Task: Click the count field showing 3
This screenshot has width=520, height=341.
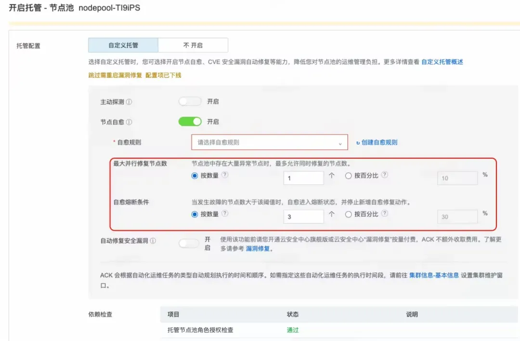Action: coord(303,217)
